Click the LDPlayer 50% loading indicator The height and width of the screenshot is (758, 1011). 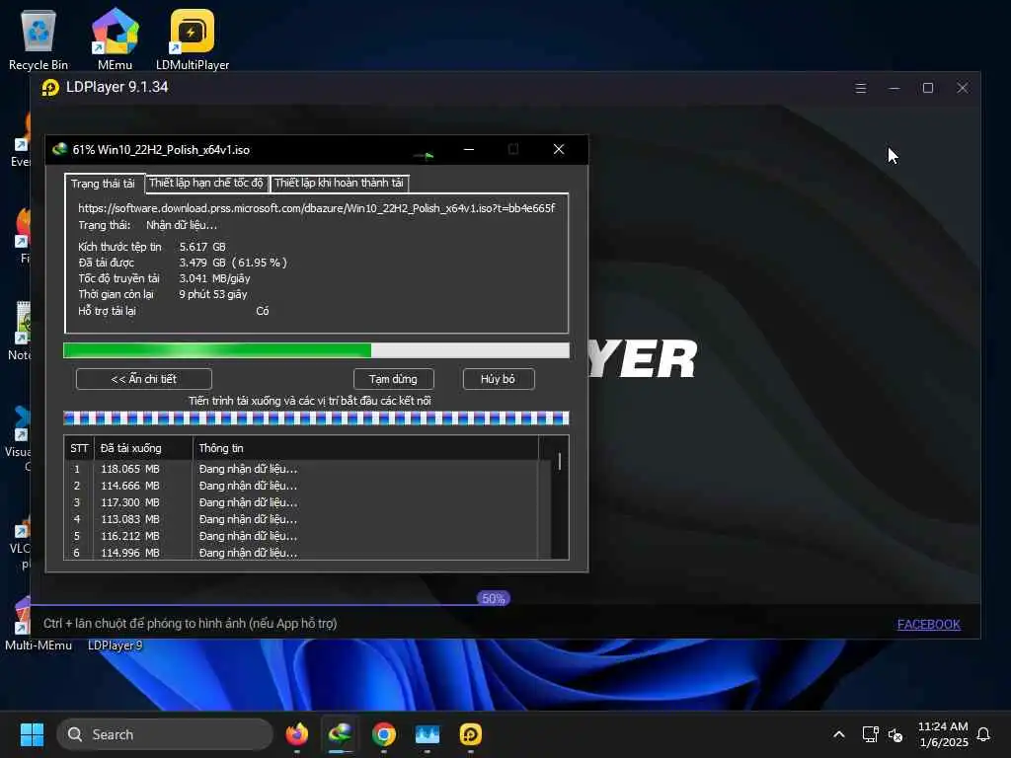pyautogui.click(x=494, y=599)
